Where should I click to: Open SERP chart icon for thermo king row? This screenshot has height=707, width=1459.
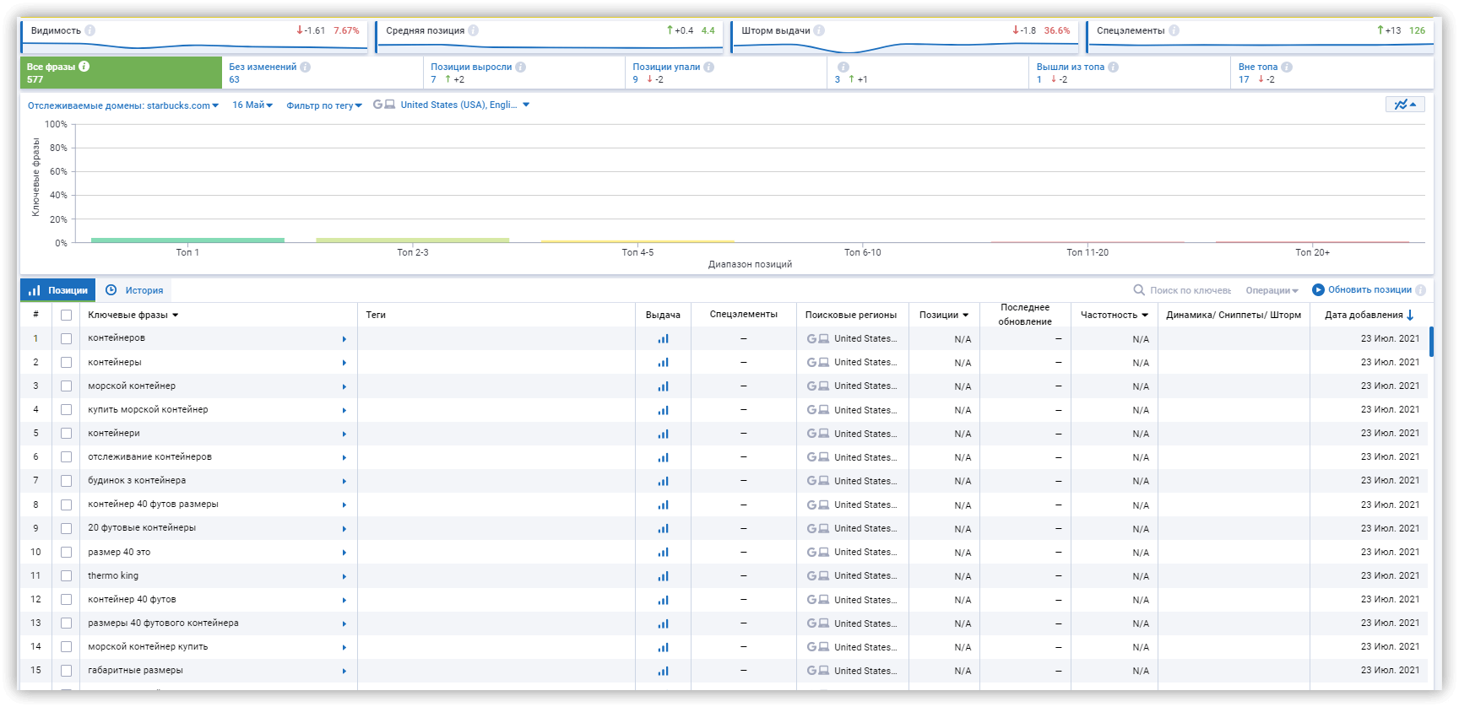663,576
